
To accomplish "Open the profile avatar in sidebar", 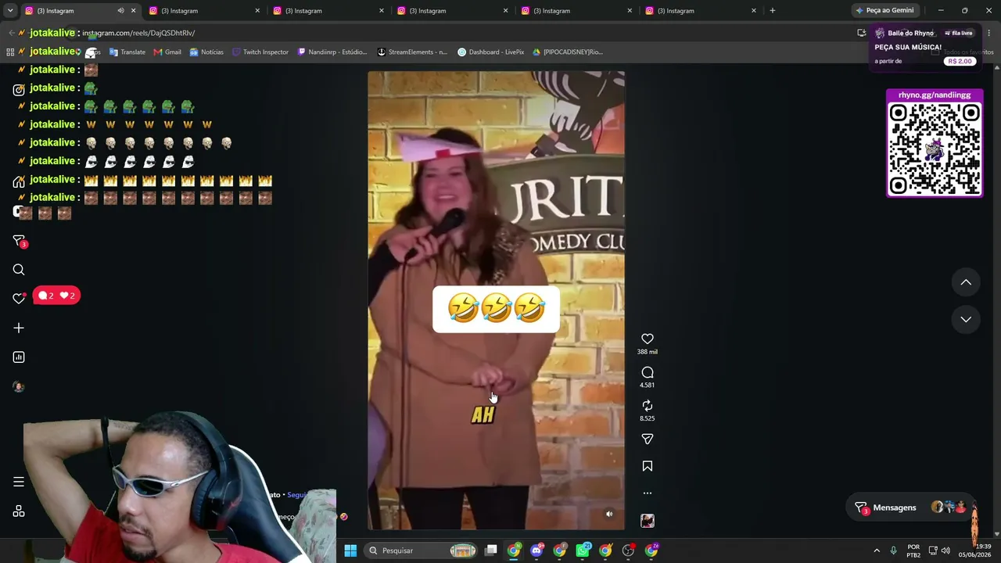I will click(x=19, y=386).
